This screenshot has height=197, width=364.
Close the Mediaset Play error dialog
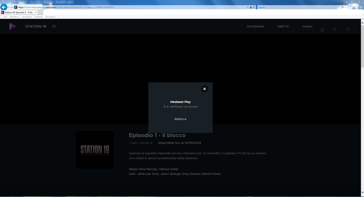(x=204, y=89)
